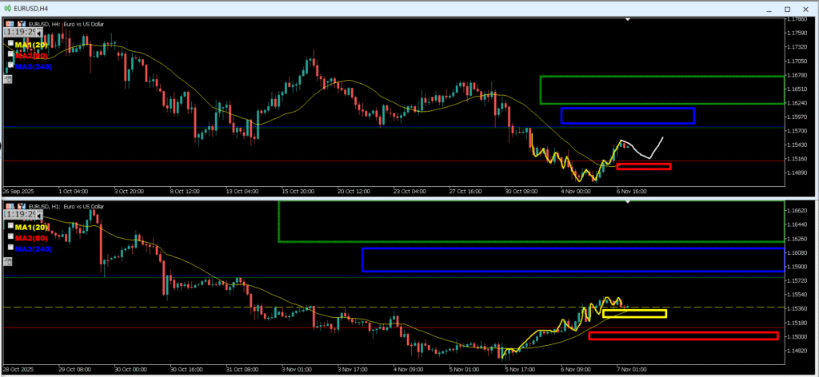
Task: Enable the MA3(240) checkbox in H1 chart
Action: [10, 248]
